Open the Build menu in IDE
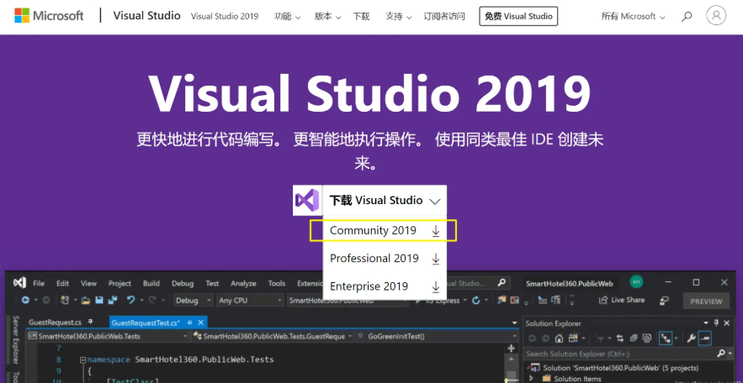743x383 pixels. pyautogui.click(x=151, y=283)
